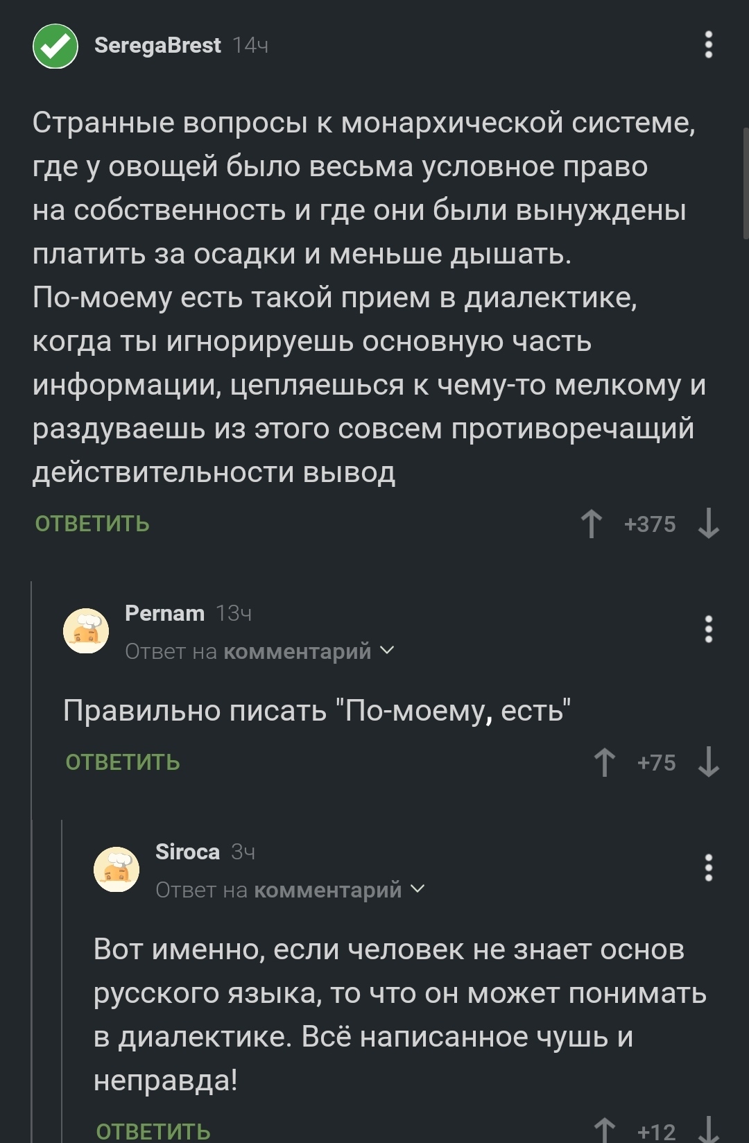Upvote Pernam's comment

tap(605, 762)
